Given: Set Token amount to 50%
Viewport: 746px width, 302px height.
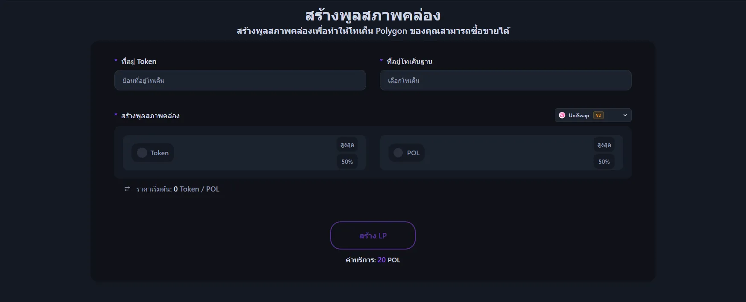Looking at the screenshot, I should 347,162.
